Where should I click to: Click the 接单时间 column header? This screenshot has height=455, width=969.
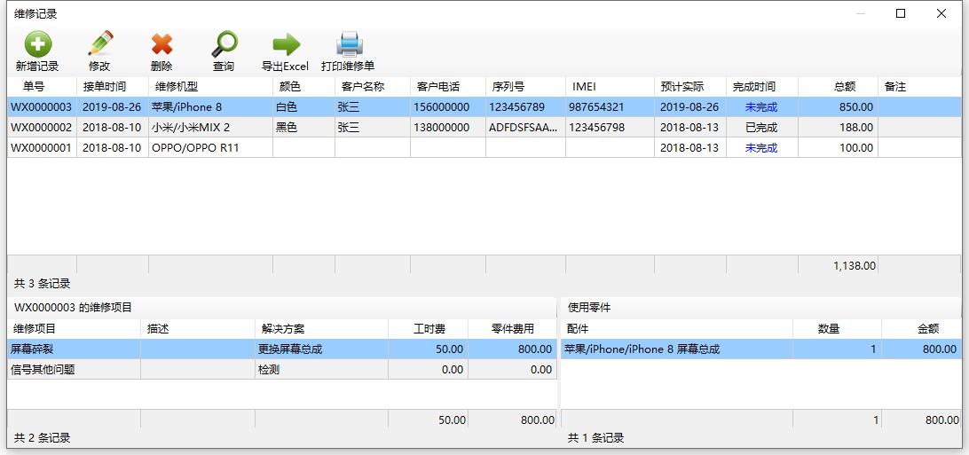tap(113, 87)
